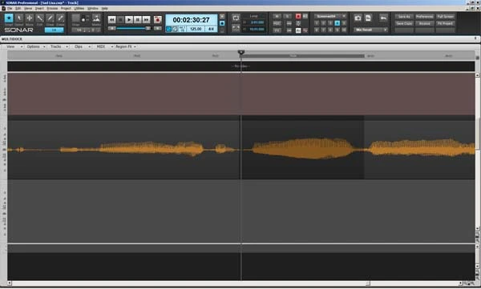Open the Tracks dropdown menu
Screen dimensions: 481x289
pos(59,46)
